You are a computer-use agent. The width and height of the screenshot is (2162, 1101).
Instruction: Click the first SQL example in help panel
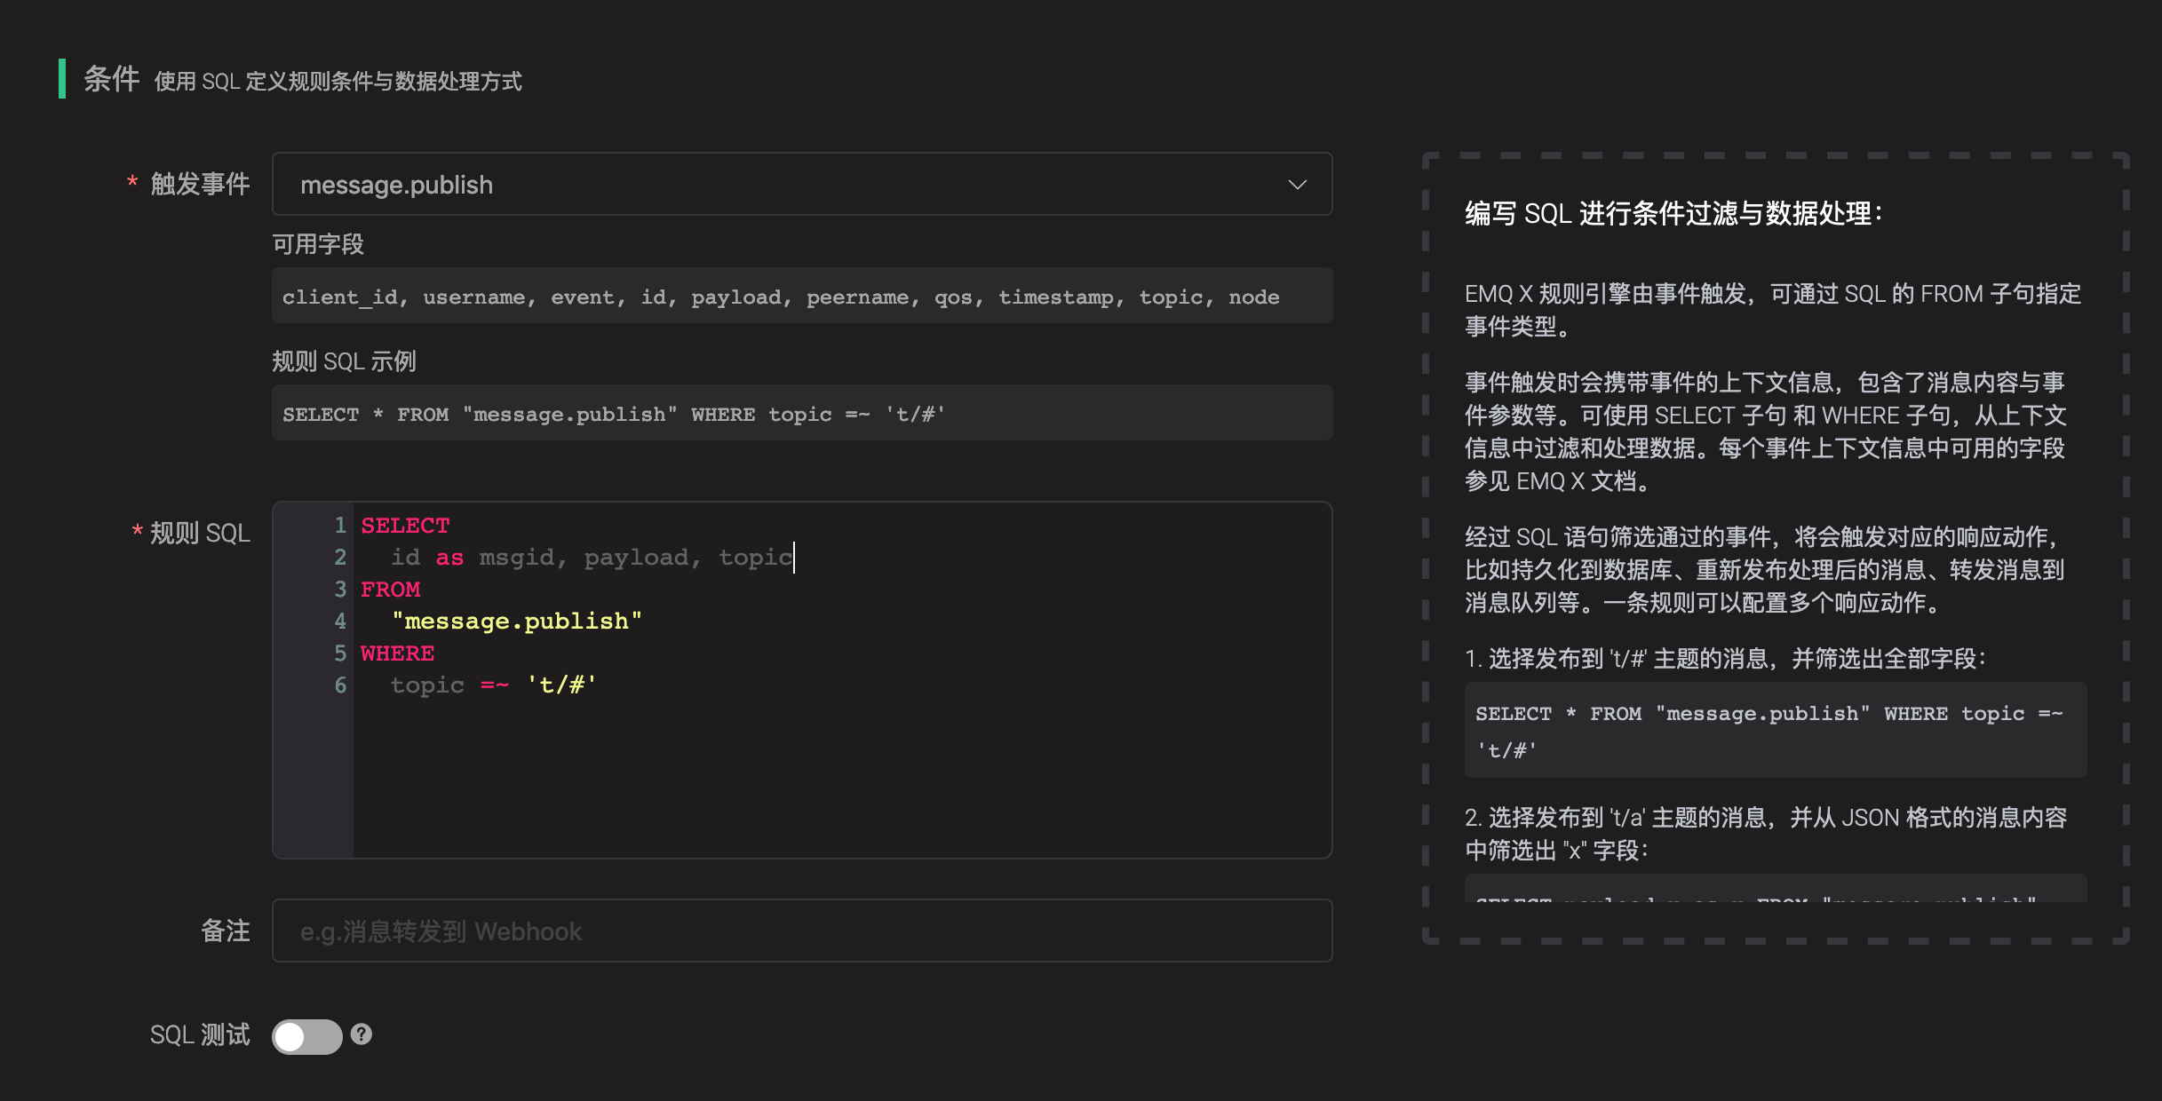[x=1774, y=731]
